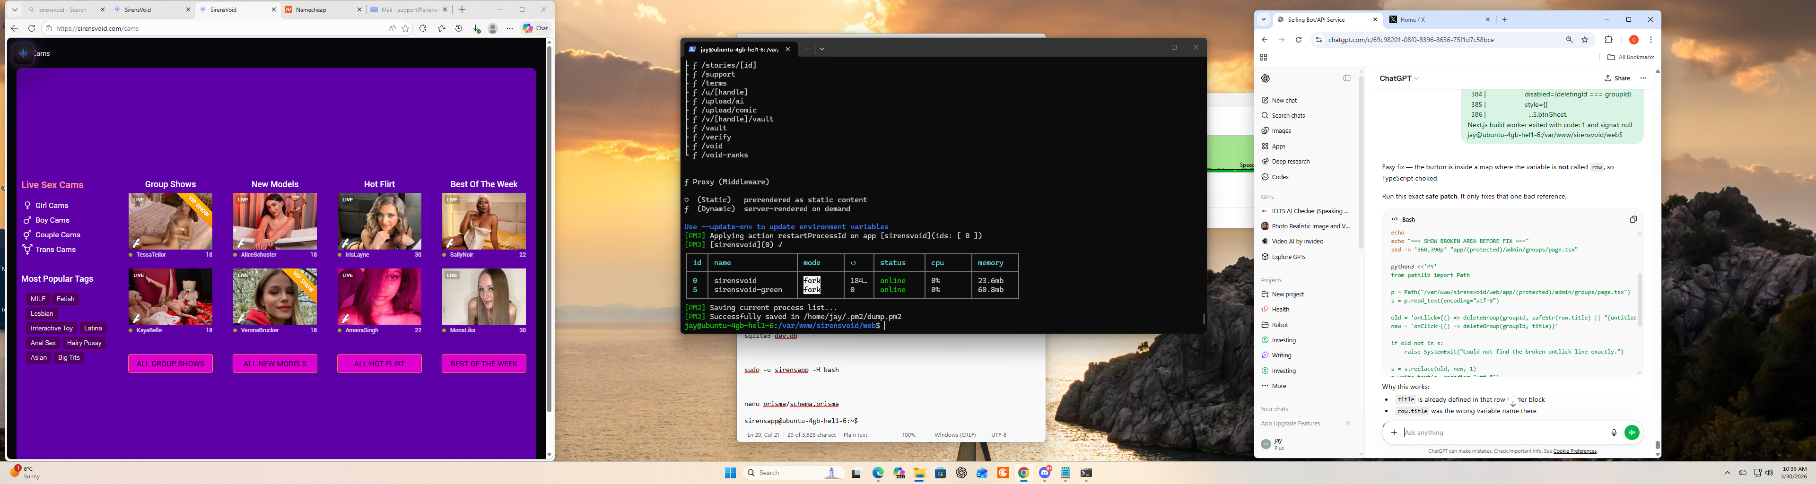The image size is (1816, 484).
Task: Toggle Edge read aloud icon in address bar
Action: point(392,29)
